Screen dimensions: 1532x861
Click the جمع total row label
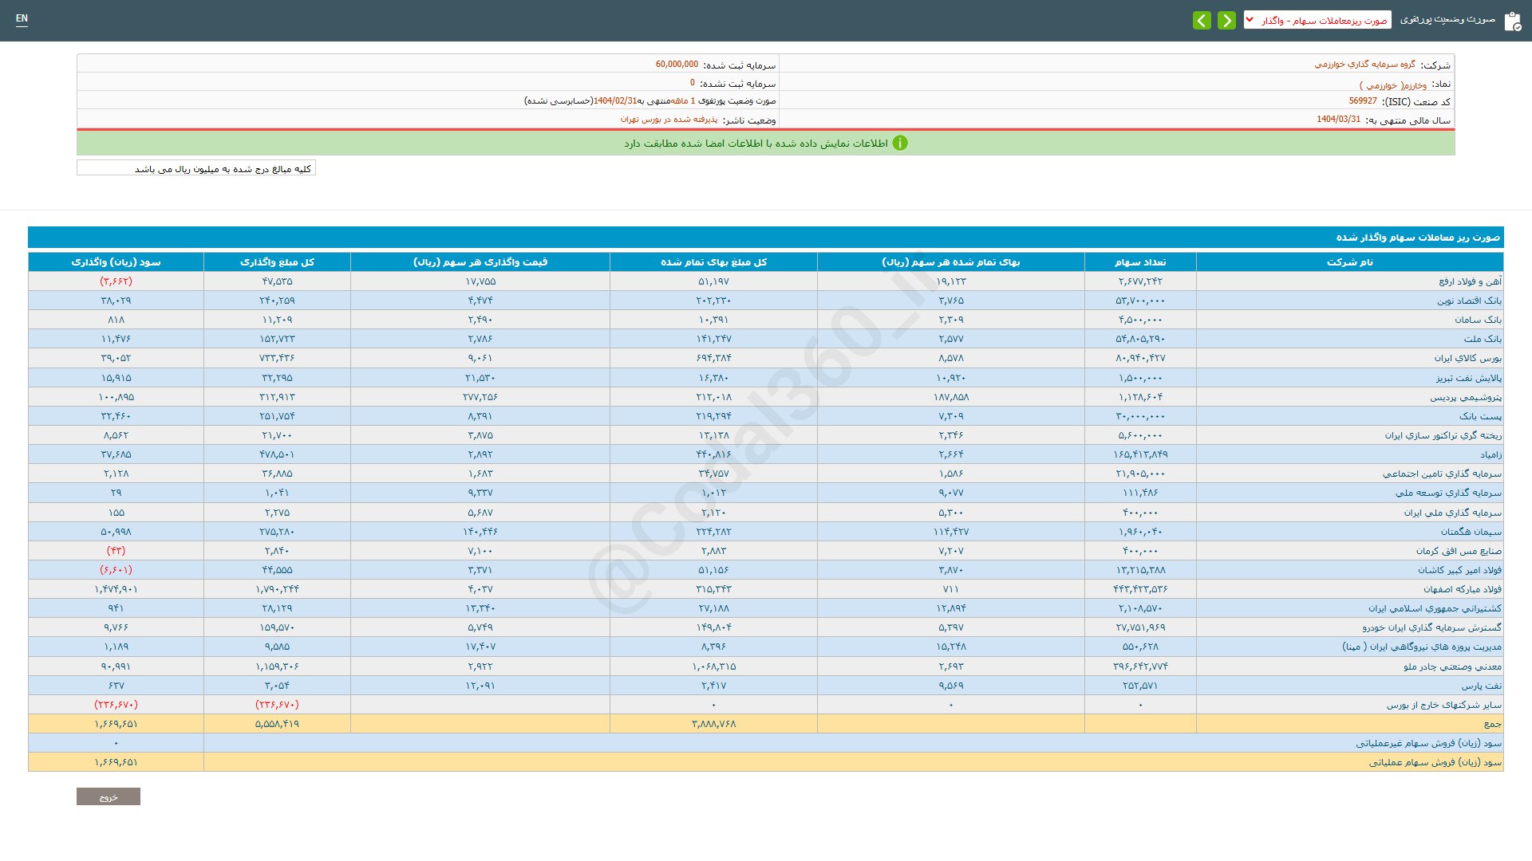tap(1492, 724)
